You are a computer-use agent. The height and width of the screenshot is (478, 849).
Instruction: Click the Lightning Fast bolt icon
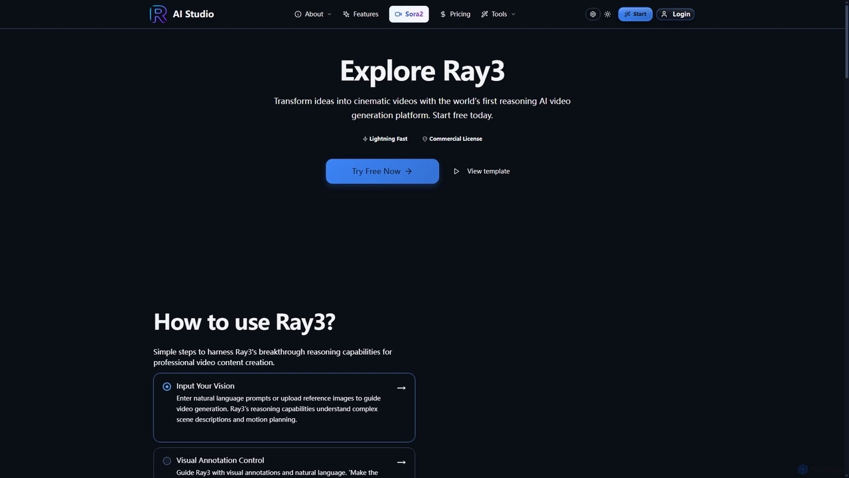point(365,139)
